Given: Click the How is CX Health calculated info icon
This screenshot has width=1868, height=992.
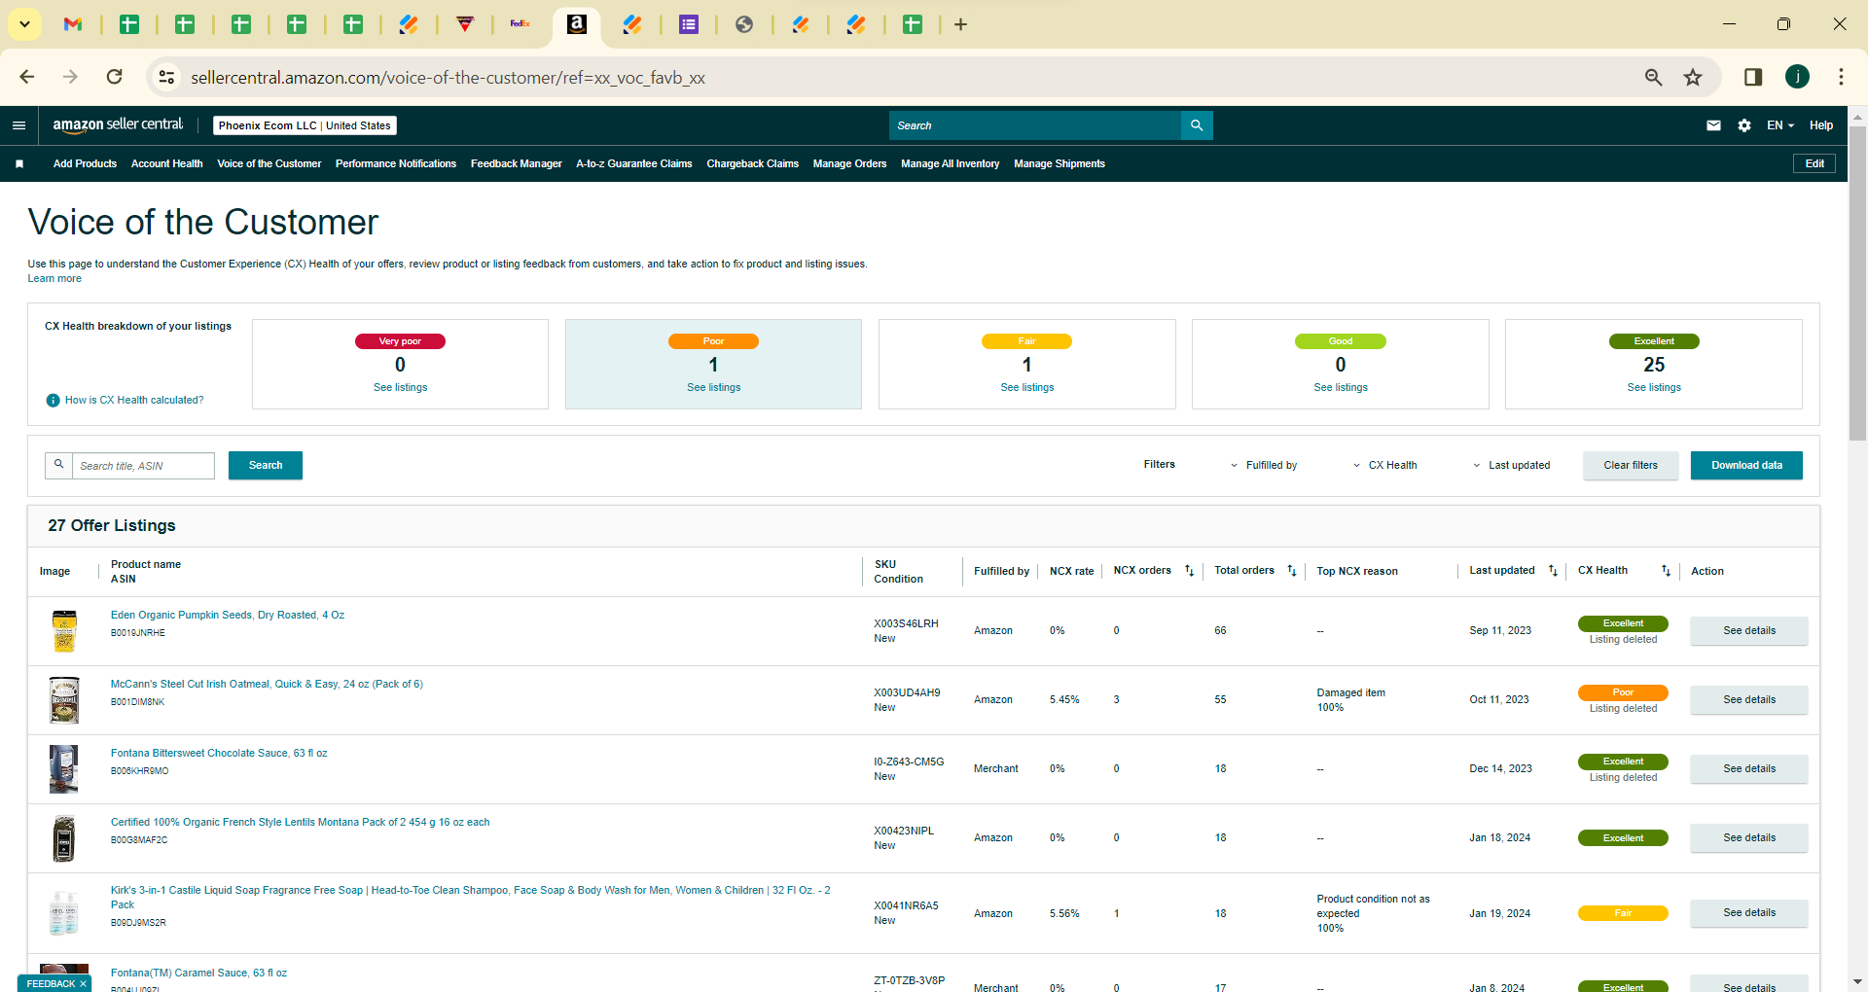Looking at the screenshot, I should (x=54, y=401).
